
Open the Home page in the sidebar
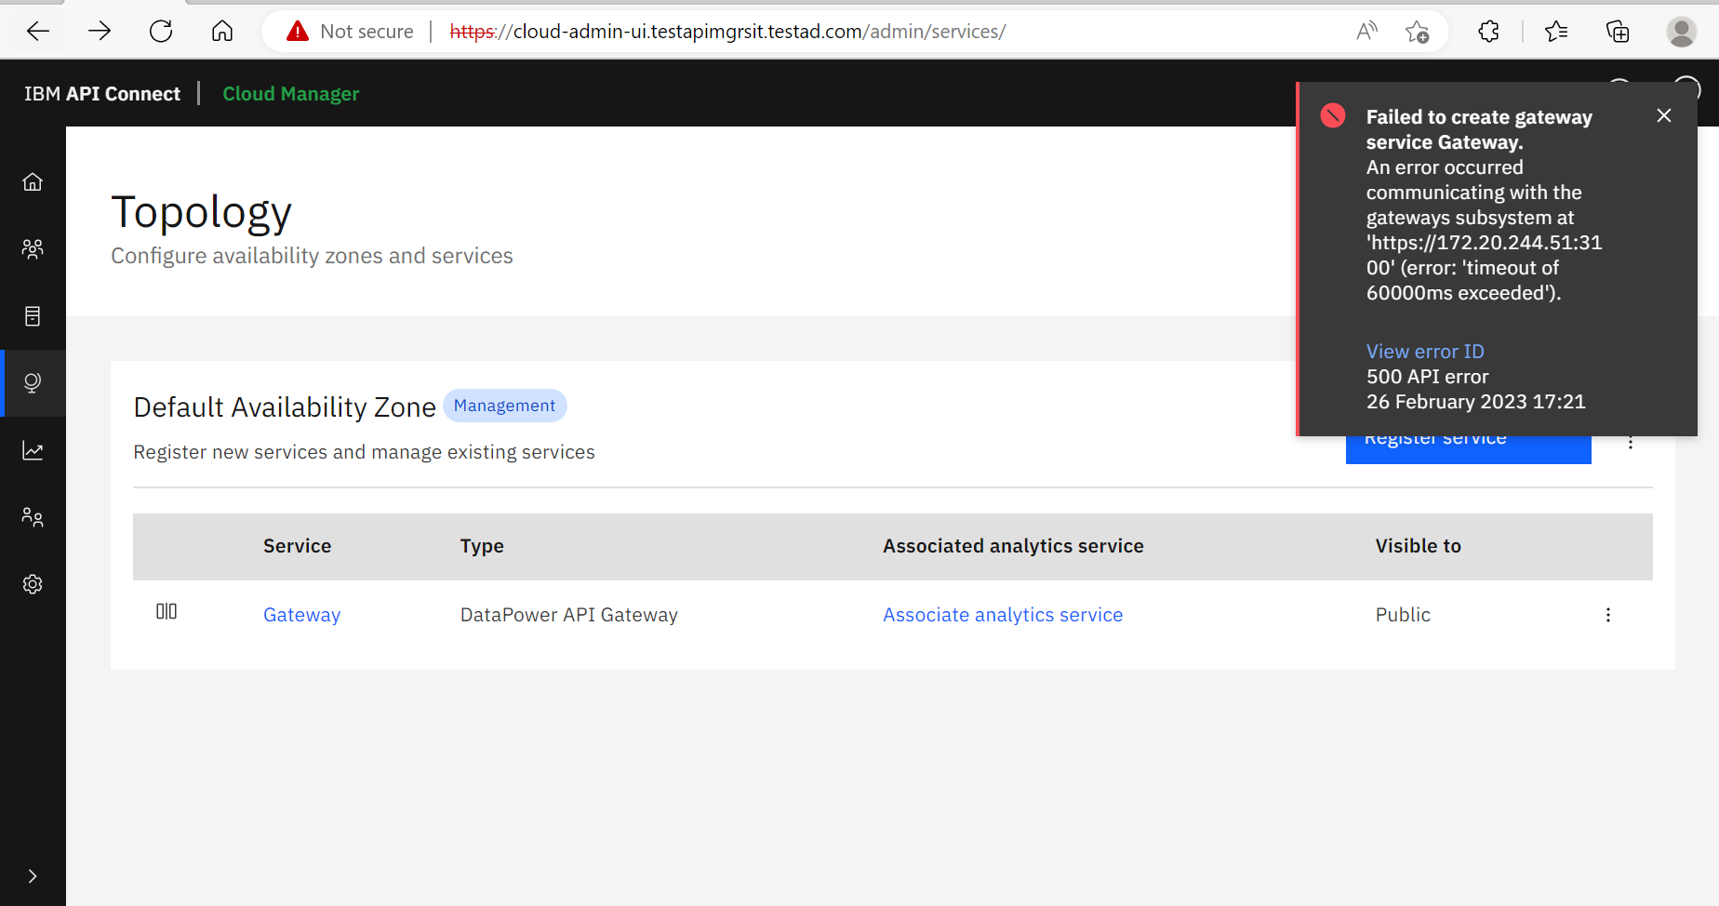coord(33,181)
